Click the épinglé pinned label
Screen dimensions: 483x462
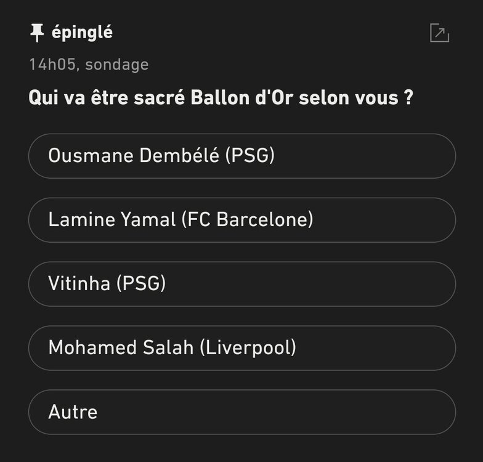[x=82, y=33]
